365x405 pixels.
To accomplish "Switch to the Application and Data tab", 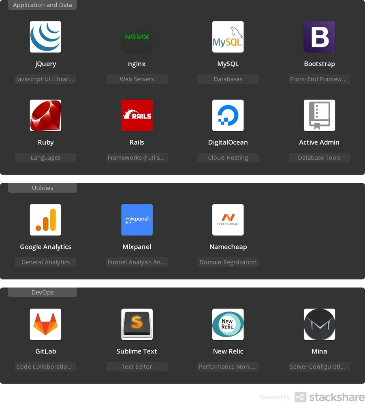I will (43, 5).
